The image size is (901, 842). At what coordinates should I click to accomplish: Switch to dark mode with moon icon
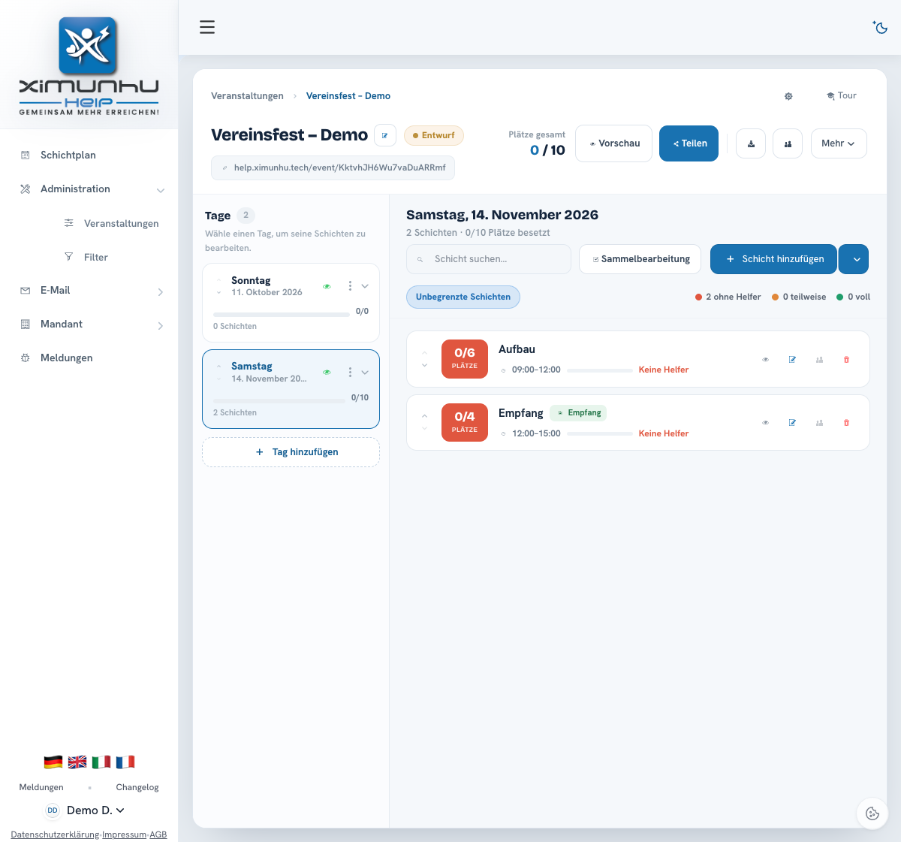tap(880, 27)
